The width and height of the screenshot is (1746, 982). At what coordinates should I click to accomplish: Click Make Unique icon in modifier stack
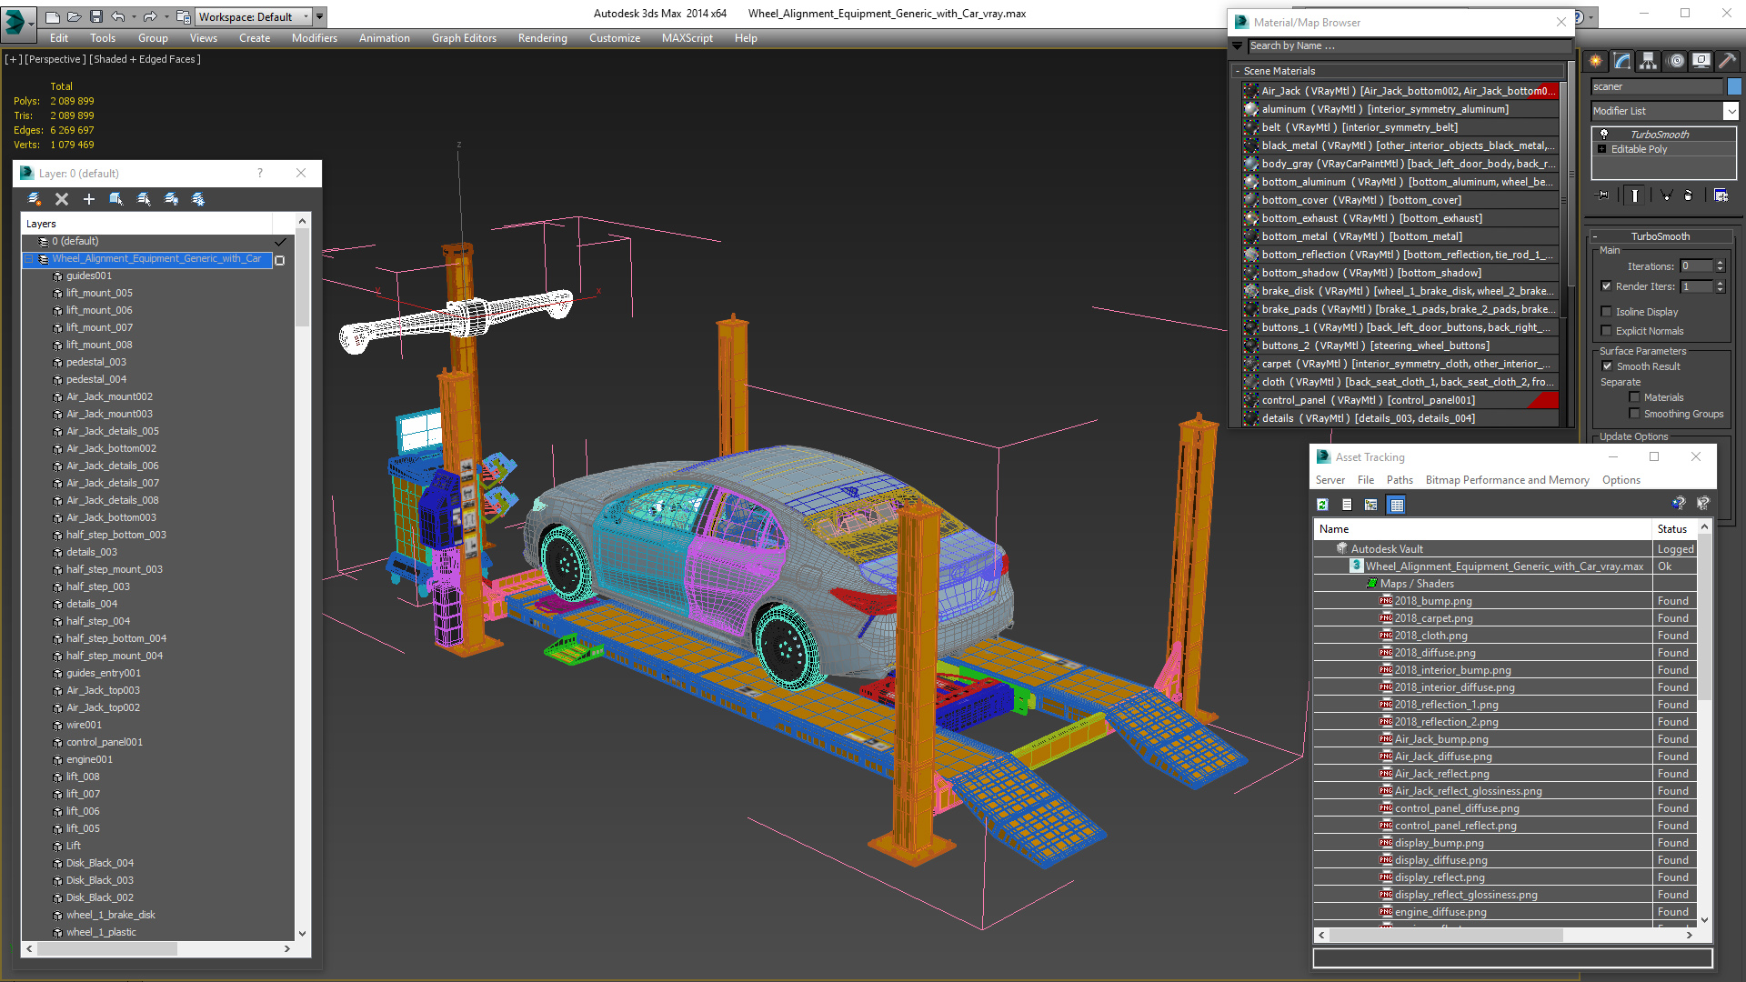pyautogui.click(x=1666, y=195)
